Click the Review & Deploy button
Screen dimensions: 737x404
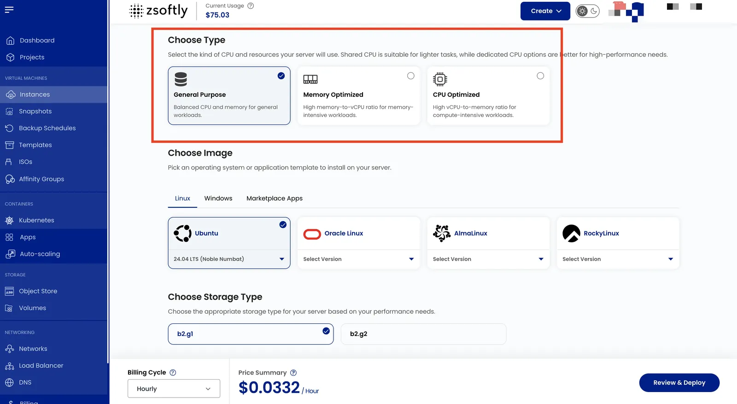point(679,383)
